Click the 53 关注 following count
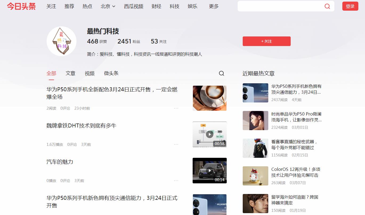The height and width of the screenshot is (215, 365). click(159, 41)
